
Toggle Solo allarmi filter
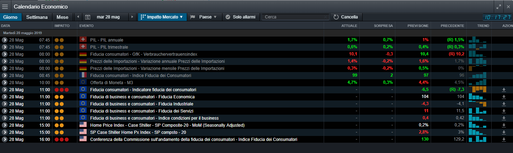(x=241, y=17)
